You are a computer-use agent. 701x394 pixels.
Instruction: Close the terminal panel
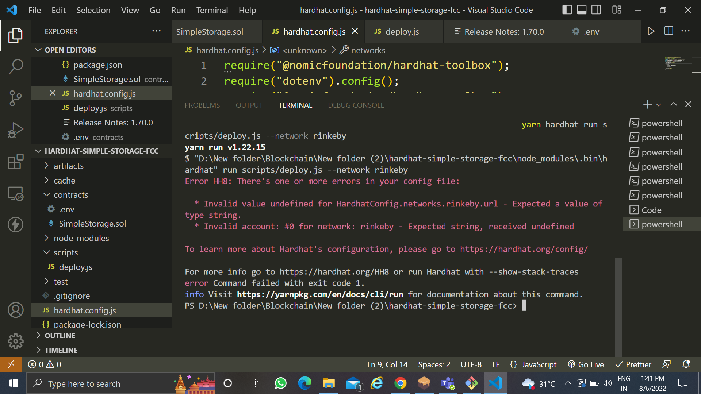pos(688,105)
